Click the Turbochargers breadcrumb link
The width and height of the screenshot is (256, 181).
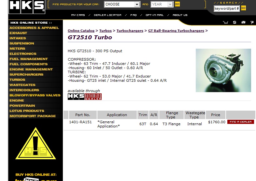130,31
